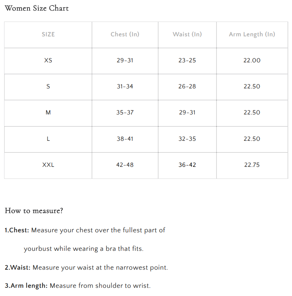Click arm length value 22.75

coord(252,165)
